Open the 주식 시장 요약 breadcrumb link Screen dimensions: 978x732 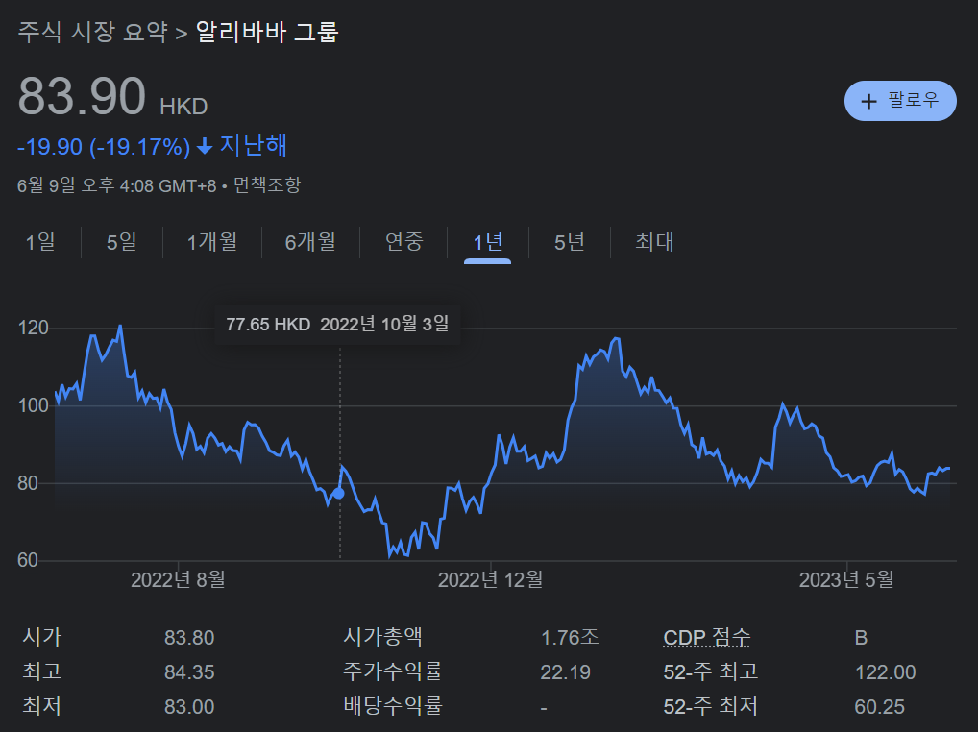pos(92,32)
